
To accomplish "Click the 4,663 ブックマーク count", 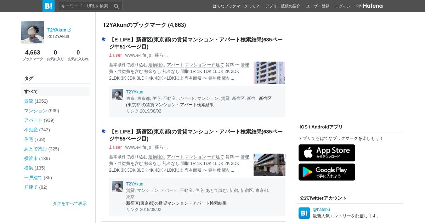I will click(x=33, y=55).
